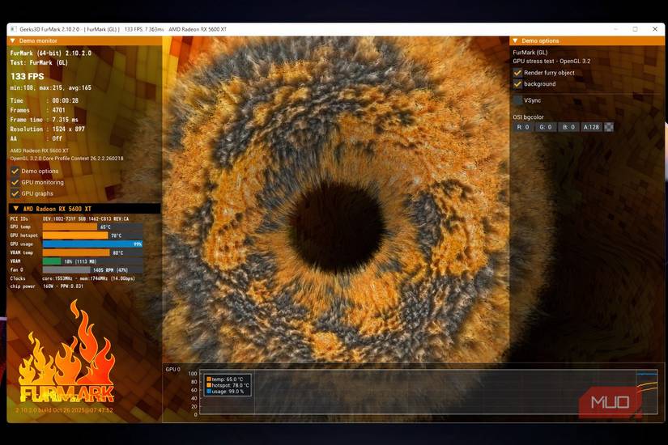Collapse the Demo options panel triangle
Image resolution: width=668 pixels, height=445 pixels.
tap(515, 41)
